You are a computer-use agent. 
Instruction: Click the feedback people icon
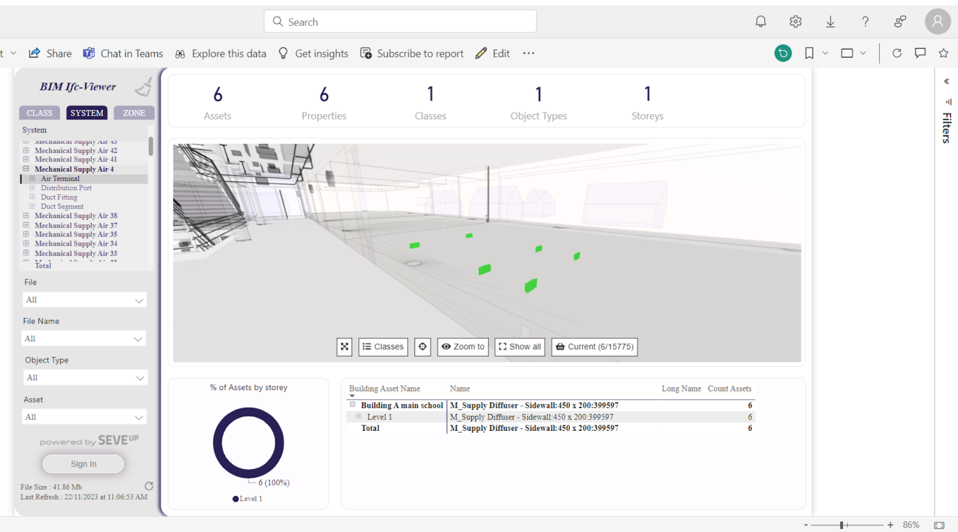click(x=900, y=22)
